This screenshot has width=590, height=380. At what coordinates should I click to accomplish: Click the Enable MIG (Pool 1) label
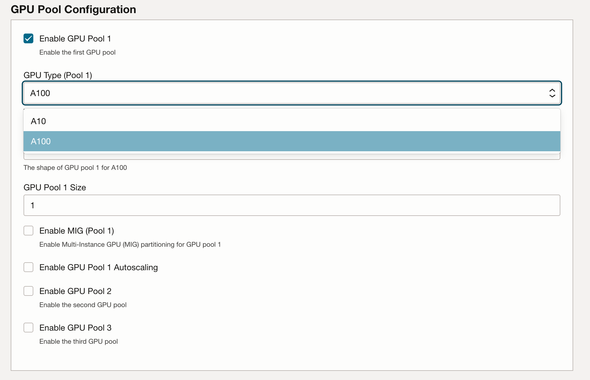click(76, 231)
